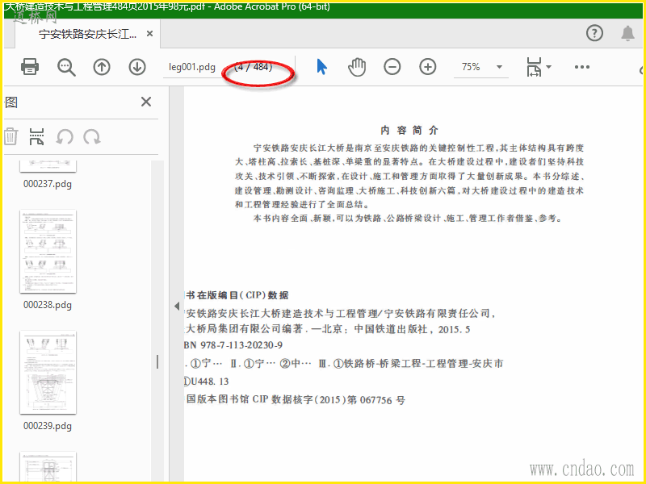
Task: Click the 000239.pdg thumbnail label
Action: (x=48, y=426)
